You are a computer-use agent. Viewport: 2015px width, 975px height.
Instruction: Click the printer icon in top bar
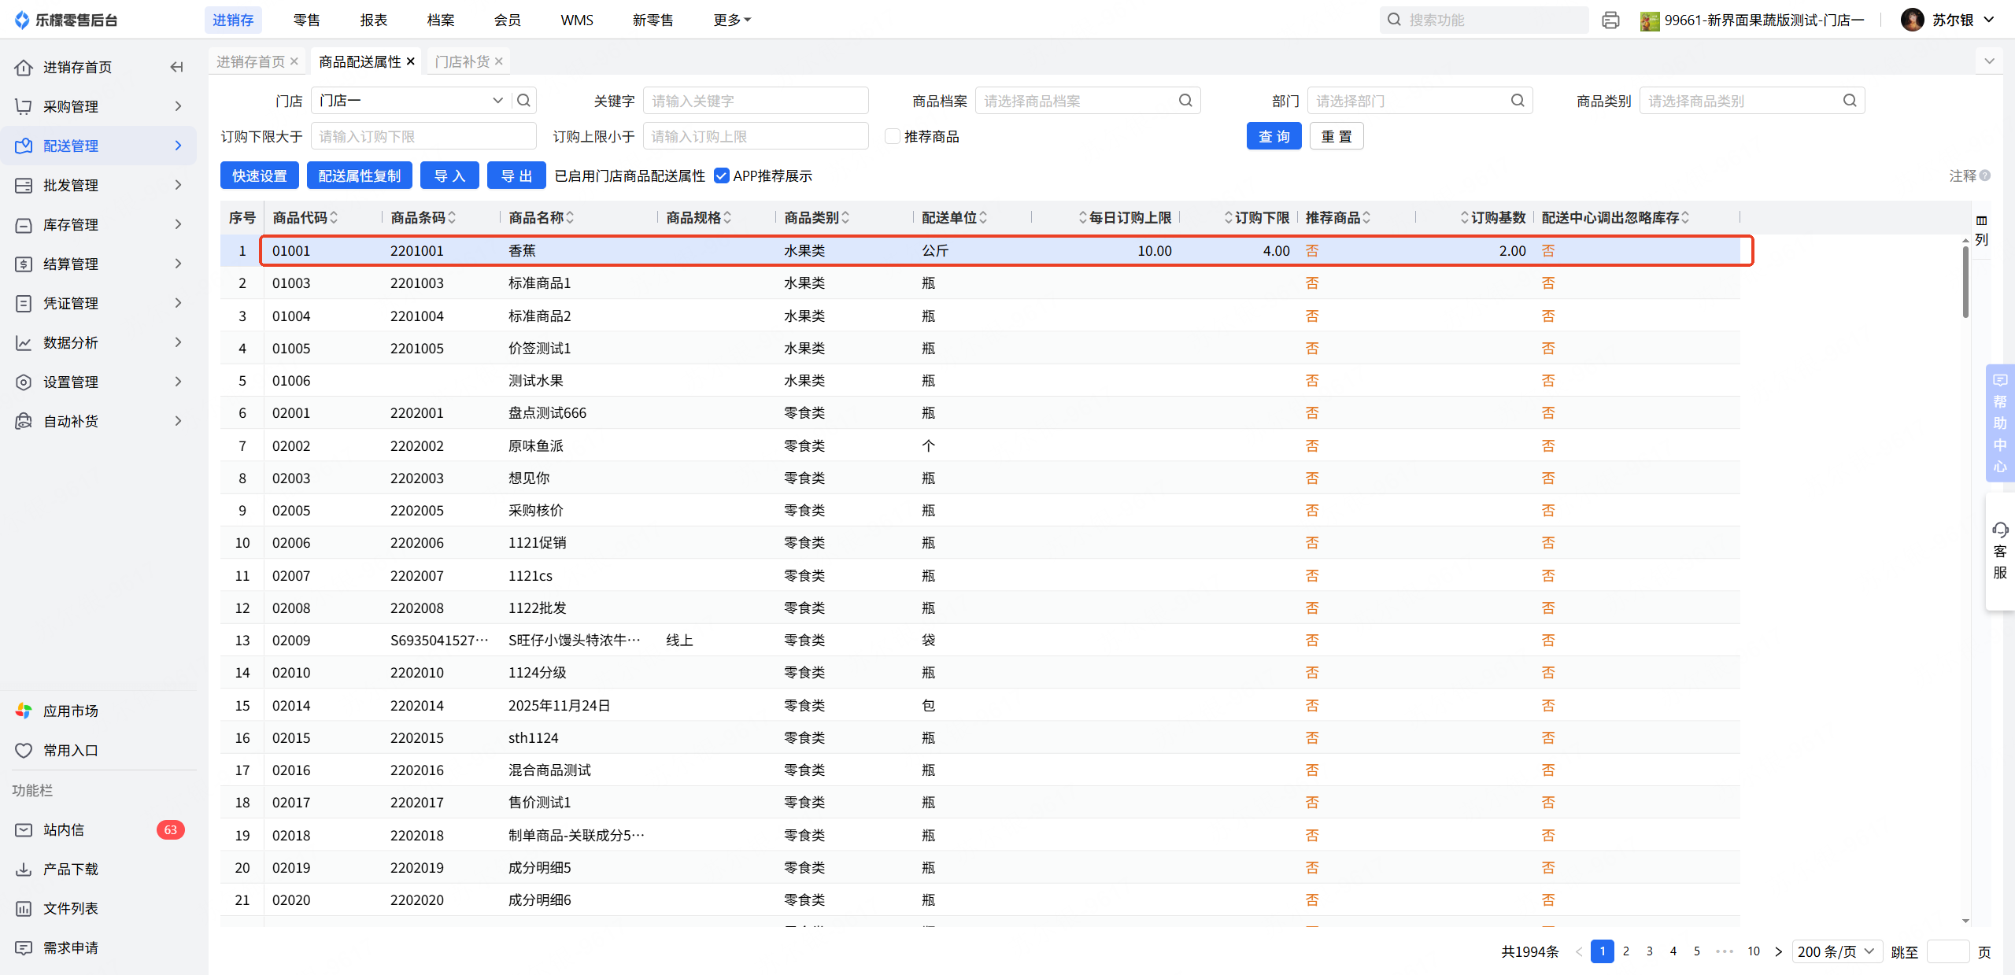tap(1610, 20)
